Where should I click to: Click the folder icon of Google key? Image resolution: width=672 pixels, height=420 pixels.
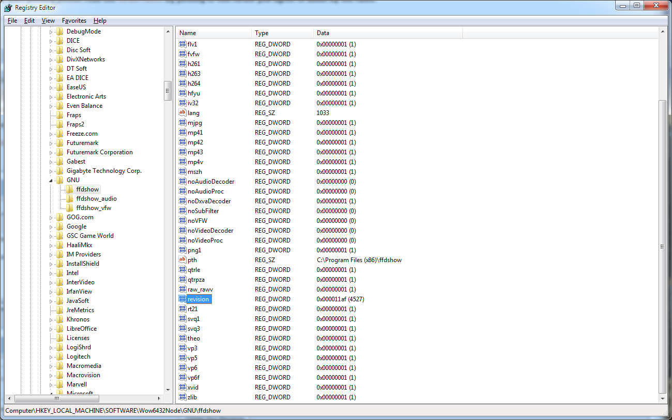tap(60, 227)
